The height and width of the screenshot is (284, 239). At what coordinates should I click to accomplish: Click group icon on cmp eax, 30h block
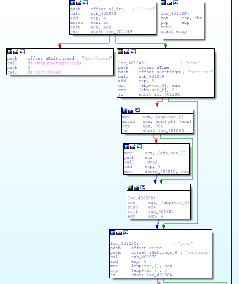point(137,110)
